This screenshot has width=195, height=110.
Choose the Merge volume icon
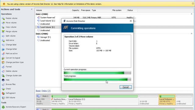pyautogui.click(x=3, y=32)
